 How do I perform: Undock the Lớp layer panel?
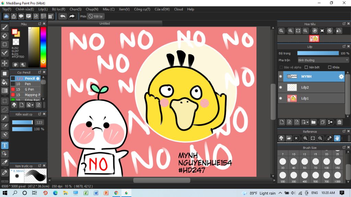[x=344, y=46]
